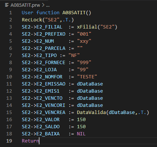
Task: Click value 150 on E2_SALDO line
Action: point(81,127)
